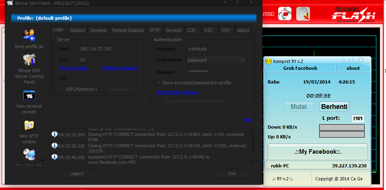Click the Telkomsel Flash logo
This screenshot has width=386, height=190.
[353, 15]
